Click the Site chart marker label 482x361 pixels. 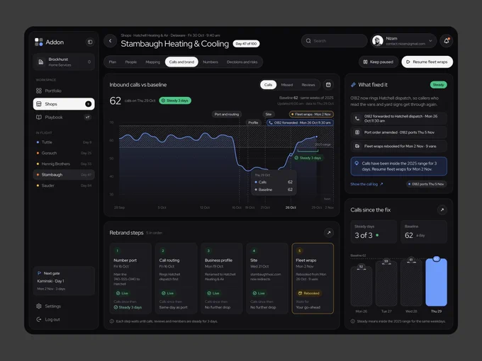[x=269, y=114]
